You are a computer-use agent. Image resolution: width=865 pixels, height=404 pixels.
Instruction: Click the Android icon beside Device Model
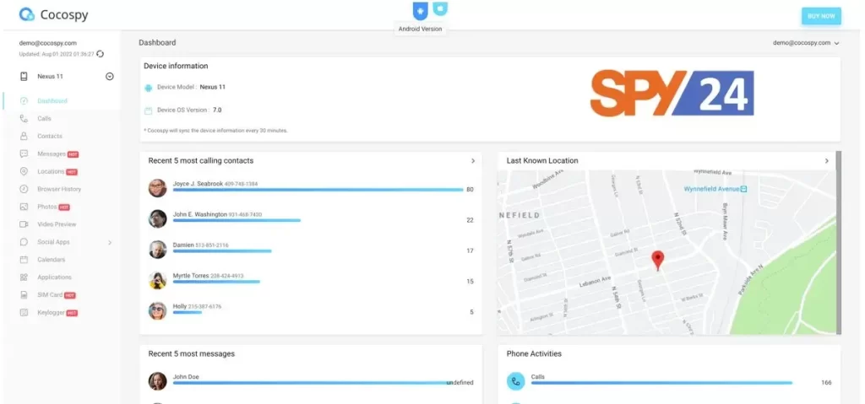pos(148,88)
